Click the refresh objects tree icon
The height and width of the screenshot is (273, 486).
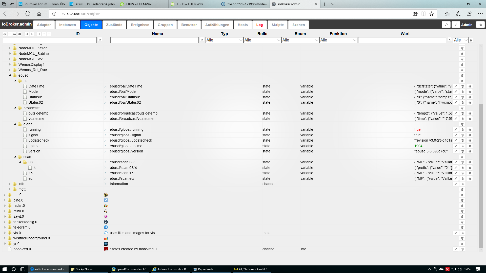(x=5, y=34)
